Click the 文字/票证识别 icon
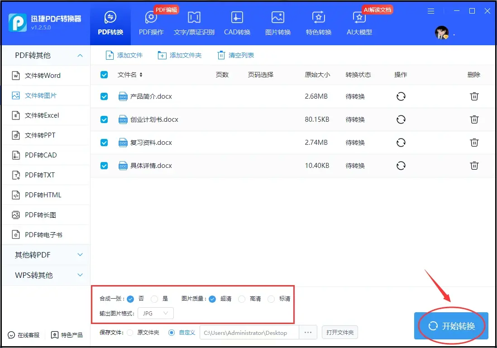The image size is (497, 348). pos(194,18)
